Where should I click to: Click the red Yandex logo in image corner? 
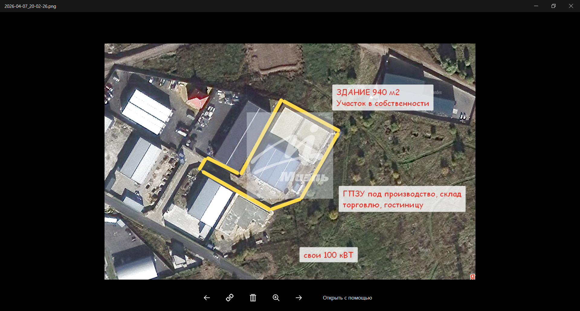(472, 277)
